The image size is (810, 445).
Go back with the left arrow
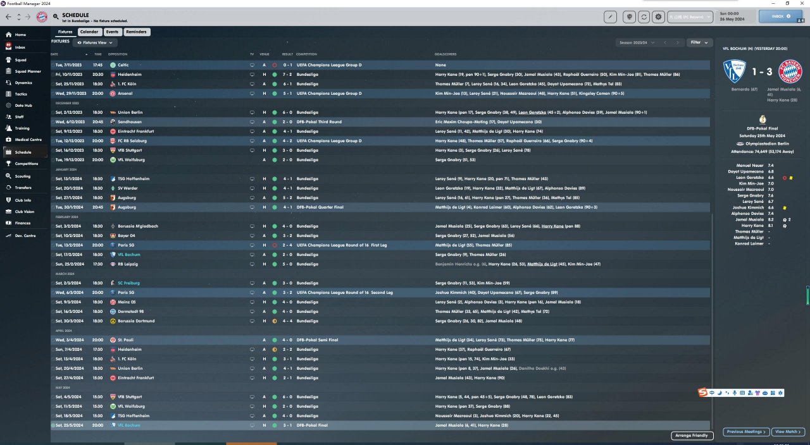coord(8,17)
